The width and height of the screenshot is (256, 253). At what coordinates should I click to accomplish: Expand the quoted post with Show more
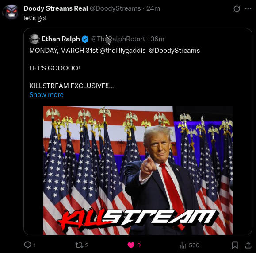pos(46,95)
